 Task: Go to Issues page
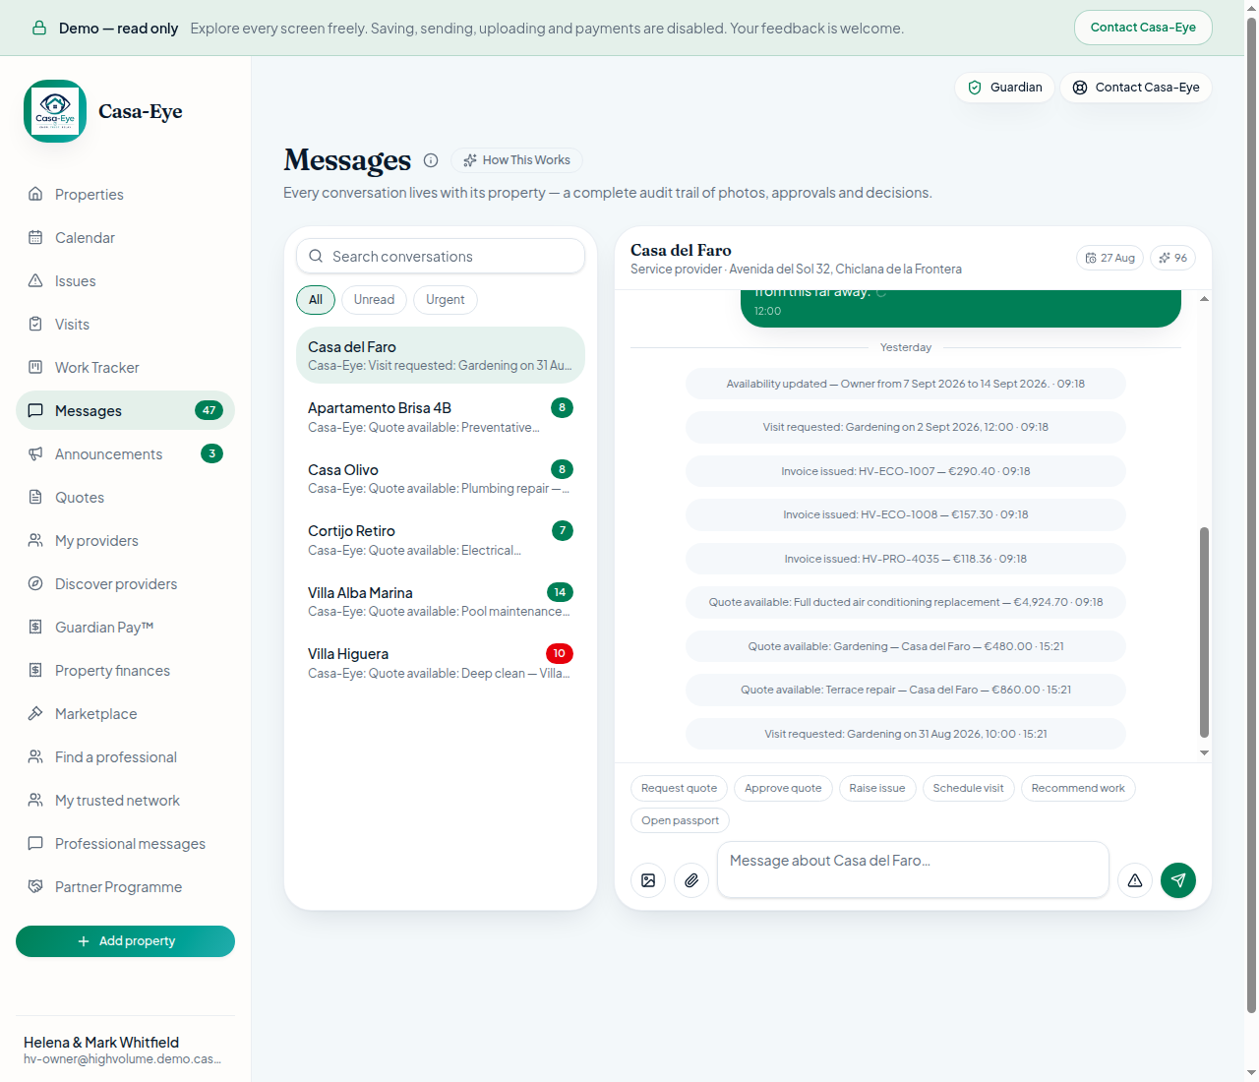point(125,281)
